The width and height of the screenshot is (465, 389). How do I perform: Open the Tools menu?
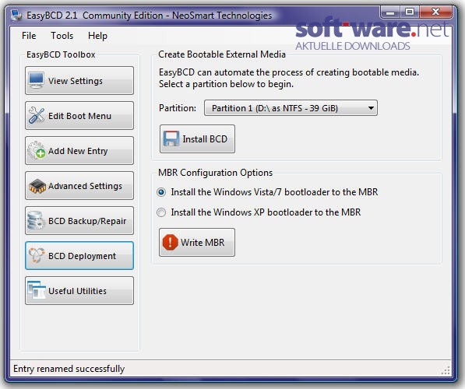point(62,36)
